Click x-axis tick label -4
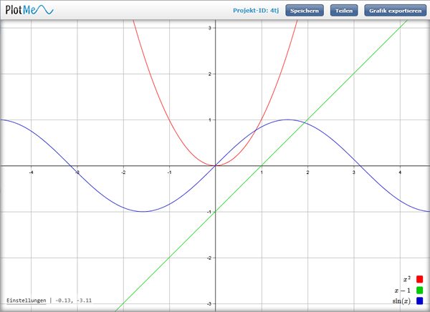 point(32,172)
